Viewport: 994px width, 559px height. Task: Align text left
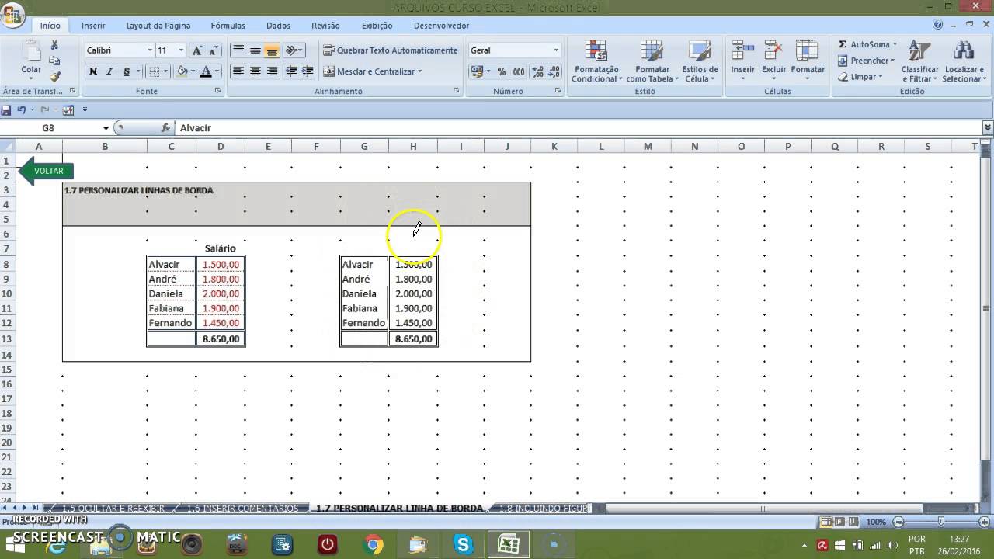click(x=238, y=71)
